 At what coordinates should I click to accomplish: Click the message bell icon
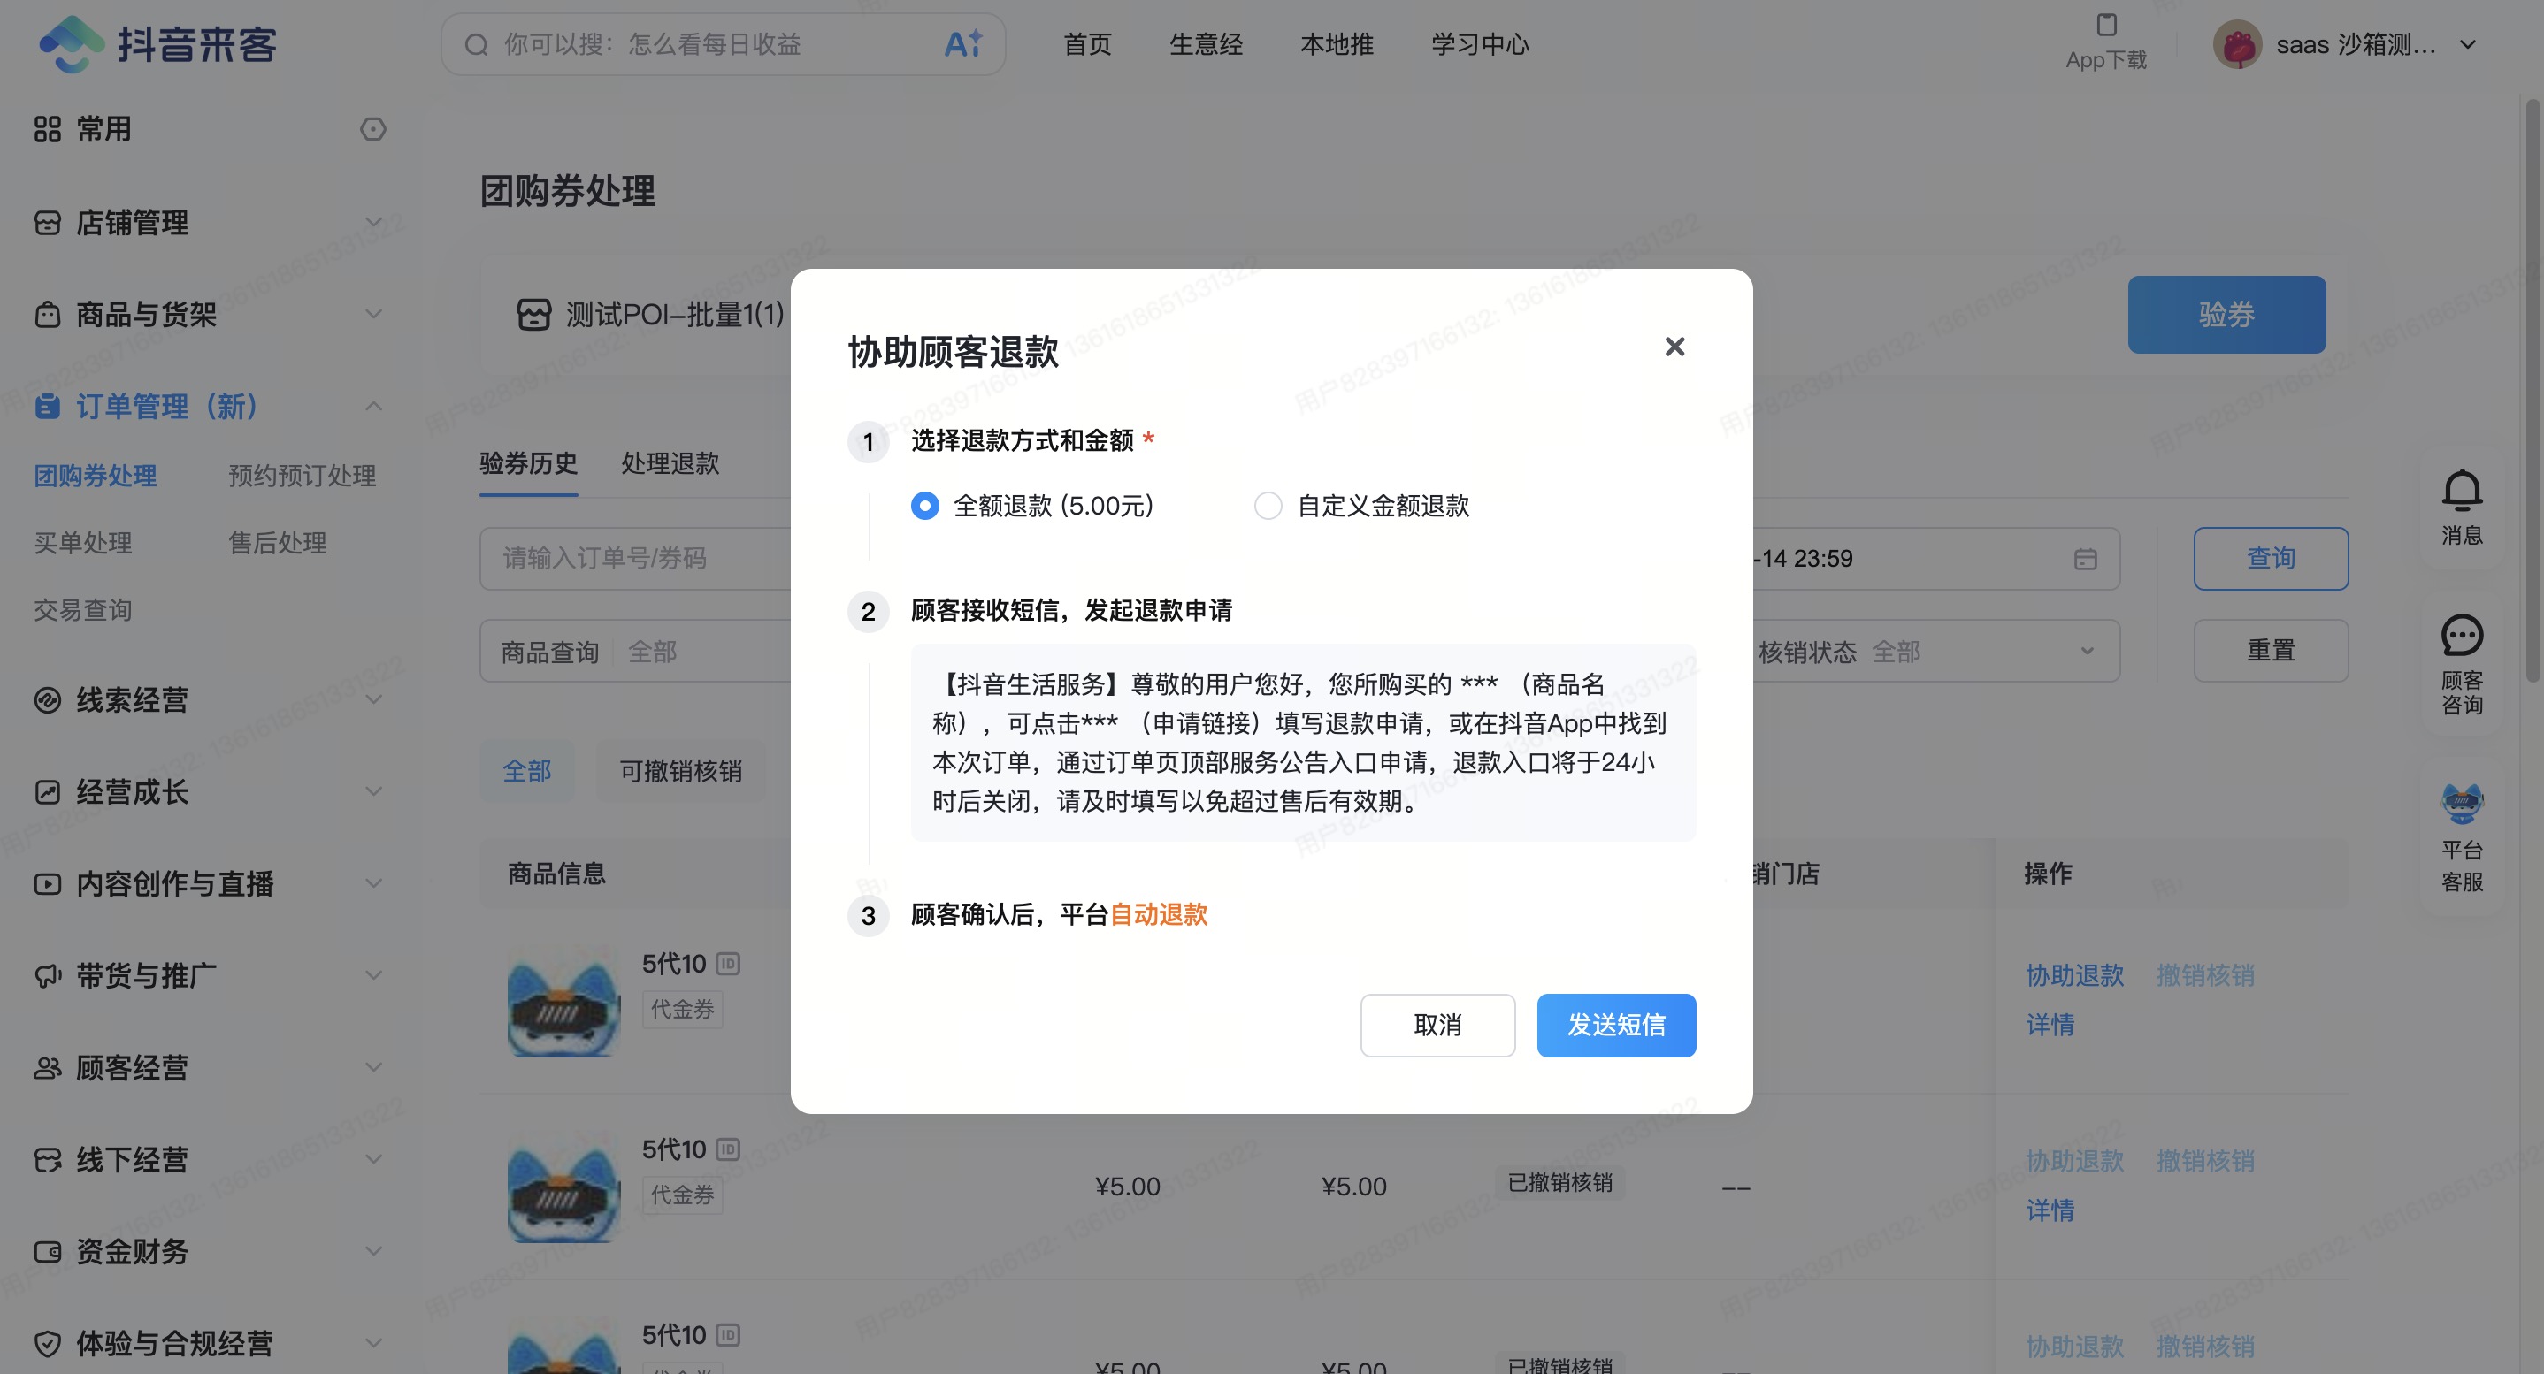pos(2461,491)
